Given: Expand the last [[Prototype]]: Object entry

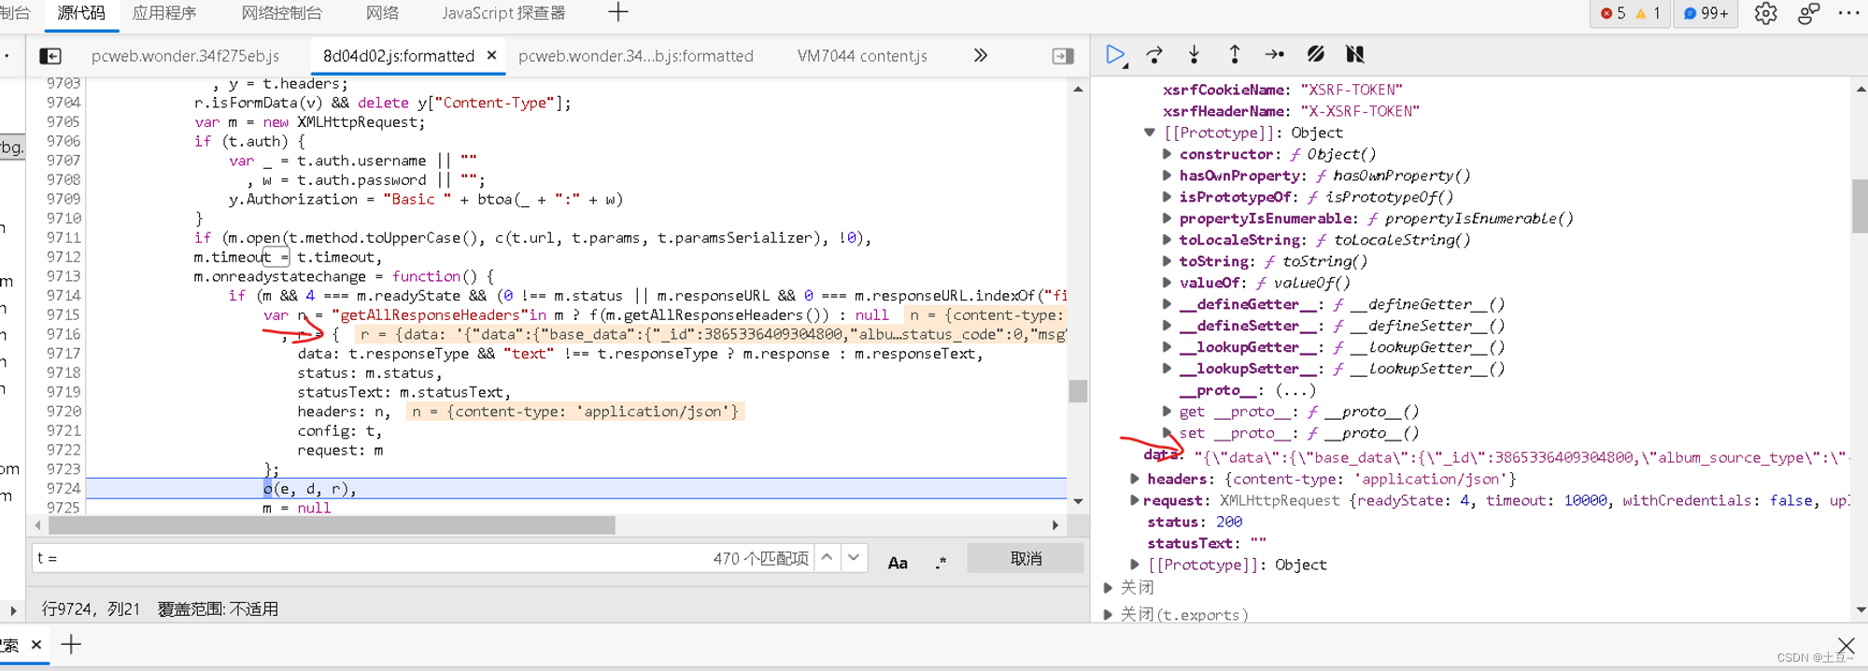Looking at the screenshot, I should pyautogui.click(x=1135, y=565).
